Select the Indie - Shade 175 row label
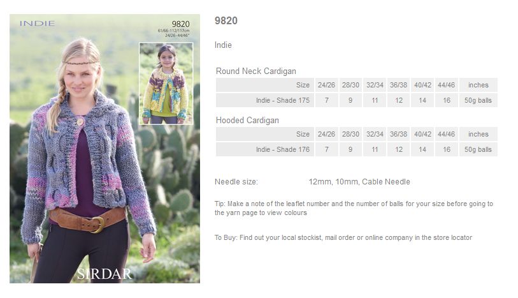 tap(265, 100)
